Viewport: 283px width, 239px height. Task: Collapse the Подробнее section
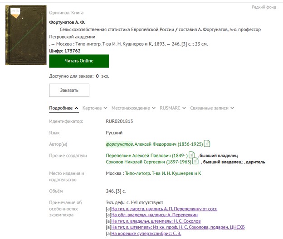point(63,108)
